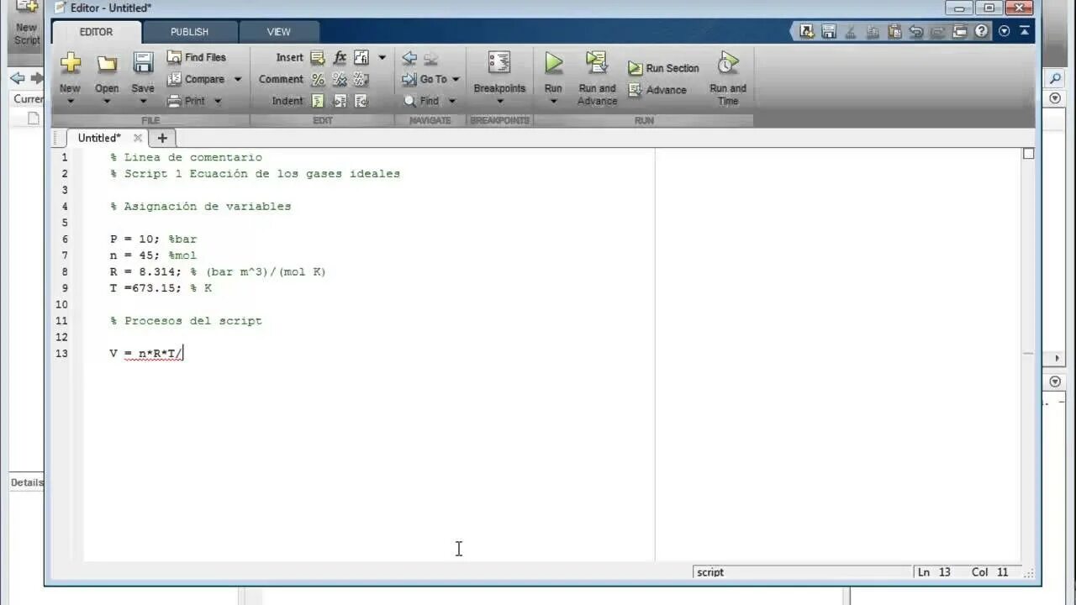Select the Comment icon in the Edit section
The image size is (1076, 605).
point(318,79)
